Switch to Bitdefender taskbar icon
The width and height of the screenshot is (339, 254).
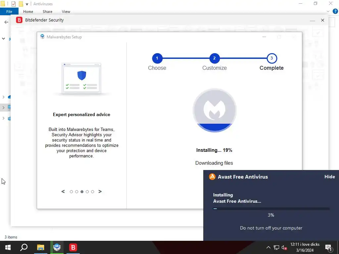[73, 247]
